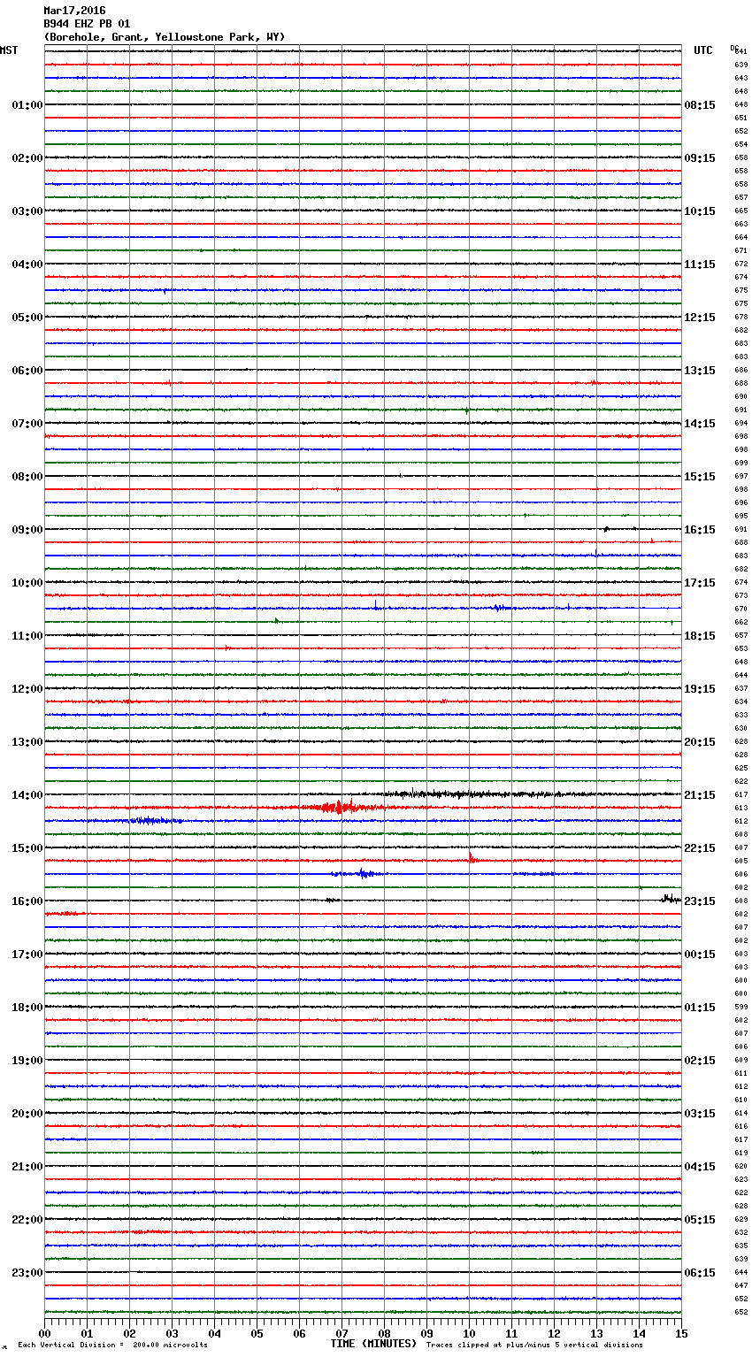Click the 16:15 UTC time label
The width and height of the screenshot is (752, 1357).
click(x=700, y=530)
